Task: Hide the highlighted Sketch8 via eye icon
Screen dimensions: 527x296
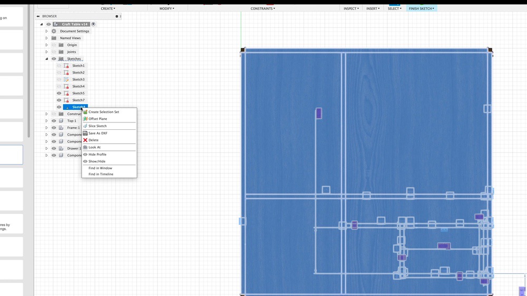Action: (59, 107)
